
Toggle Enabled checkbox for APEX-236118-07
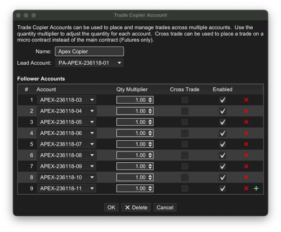[x=223, y=144]
